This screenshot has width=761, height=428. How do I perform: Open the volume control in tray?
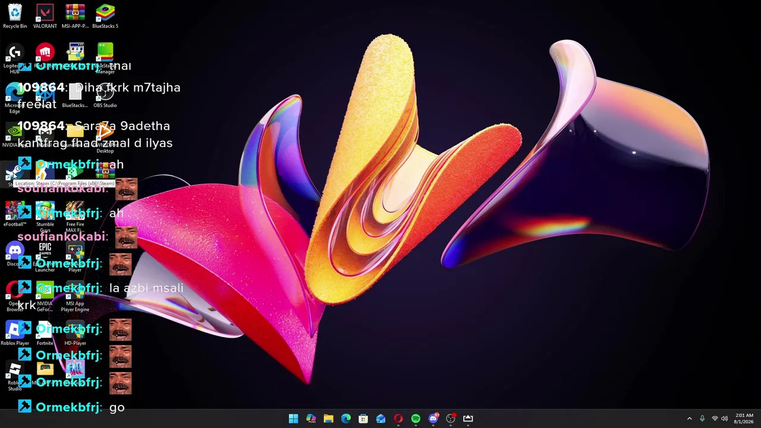725,418
